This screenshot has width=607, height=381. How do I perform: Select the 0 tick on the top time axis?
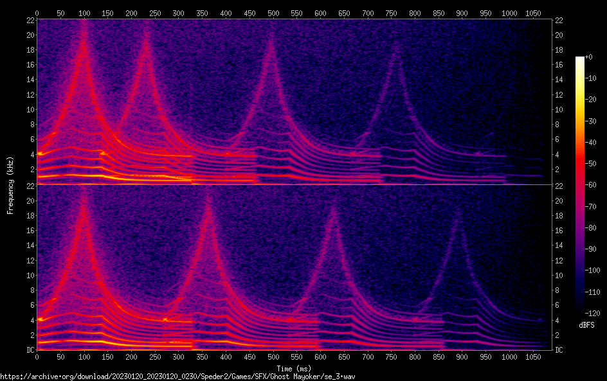pos(37,13)
